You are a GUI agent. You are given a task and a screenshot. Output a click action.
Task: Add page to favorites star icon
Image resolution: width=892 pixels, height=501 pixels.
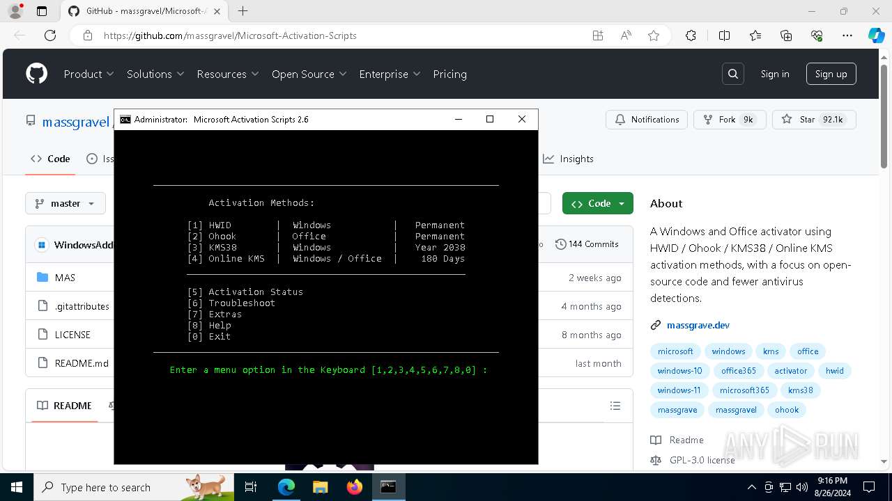(654, 35)
